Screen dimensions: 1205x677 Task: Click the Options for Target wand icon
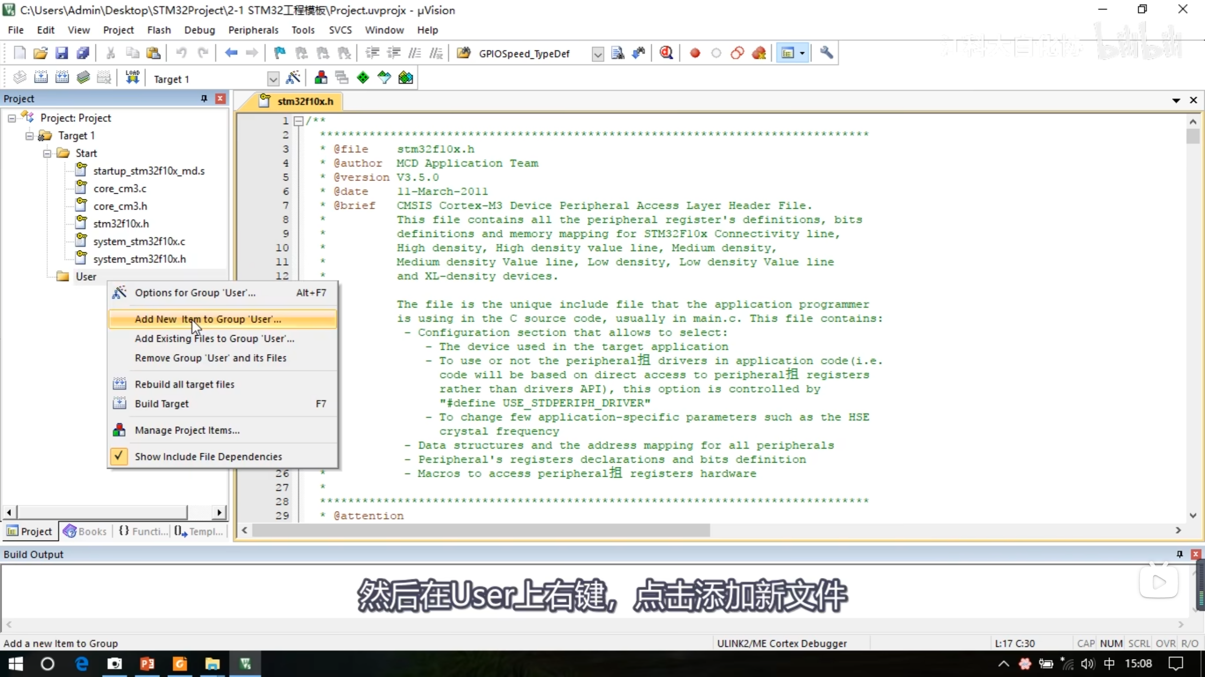pos(293,78)
